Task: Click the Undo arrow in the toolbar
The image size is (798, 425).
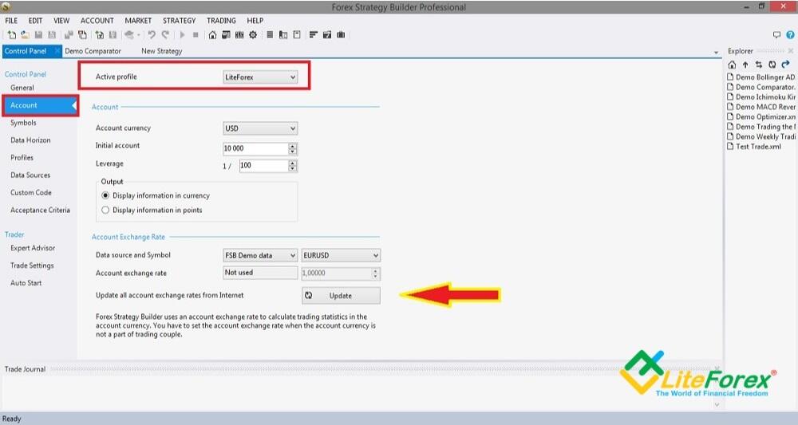Action: 151,35
